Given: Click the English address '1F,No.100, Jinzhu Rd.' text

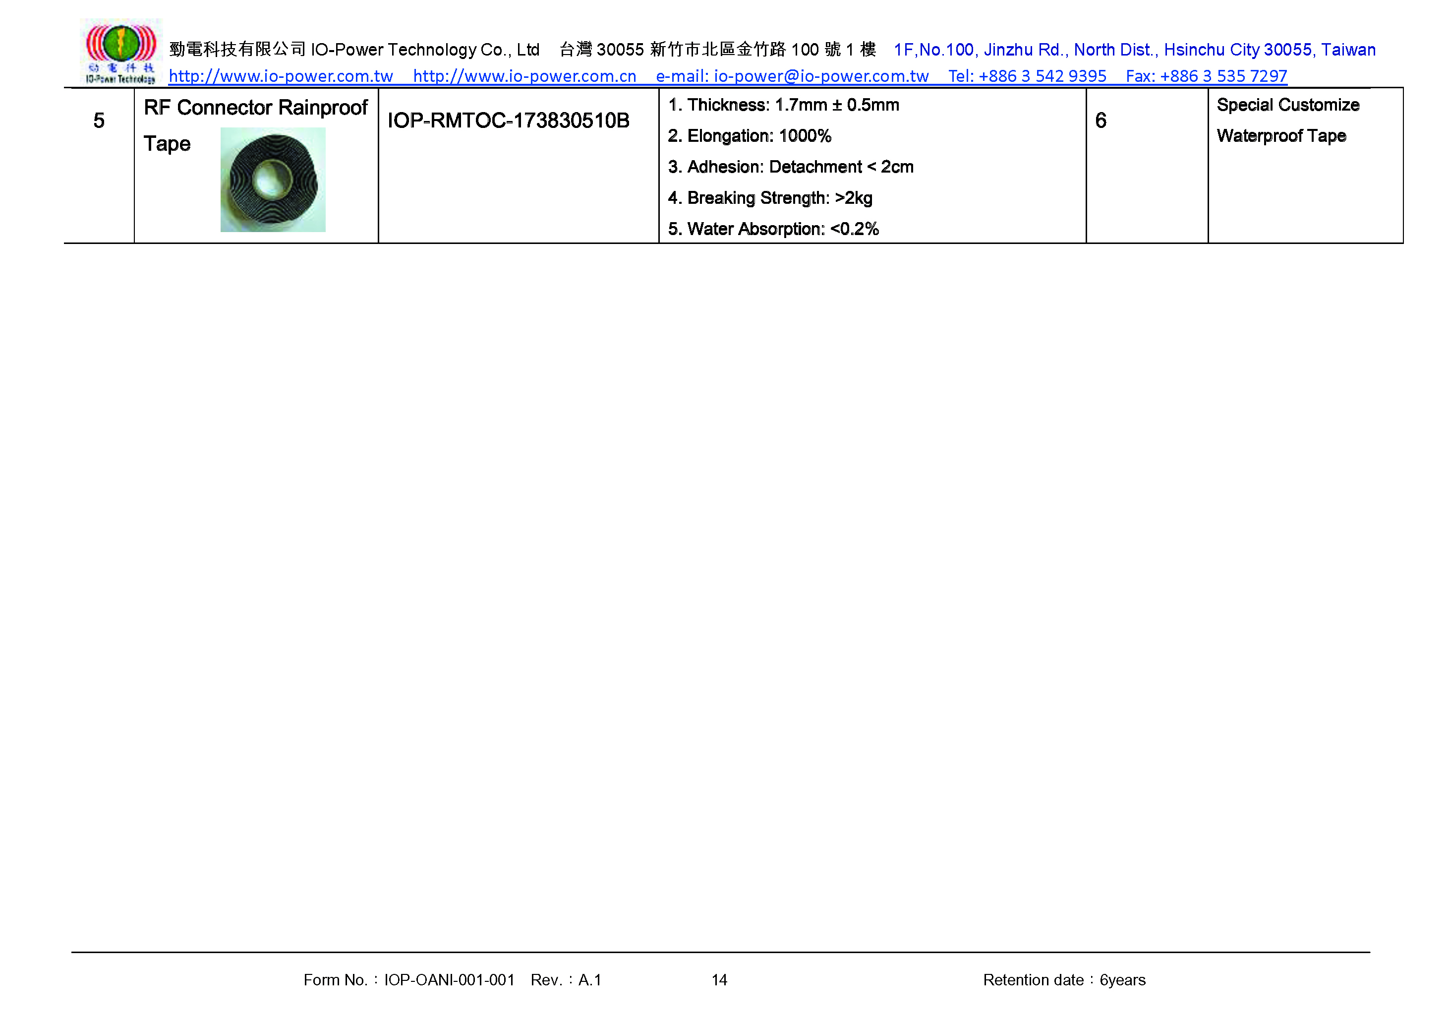Looking at the screenshot, I should click(981, 50).
